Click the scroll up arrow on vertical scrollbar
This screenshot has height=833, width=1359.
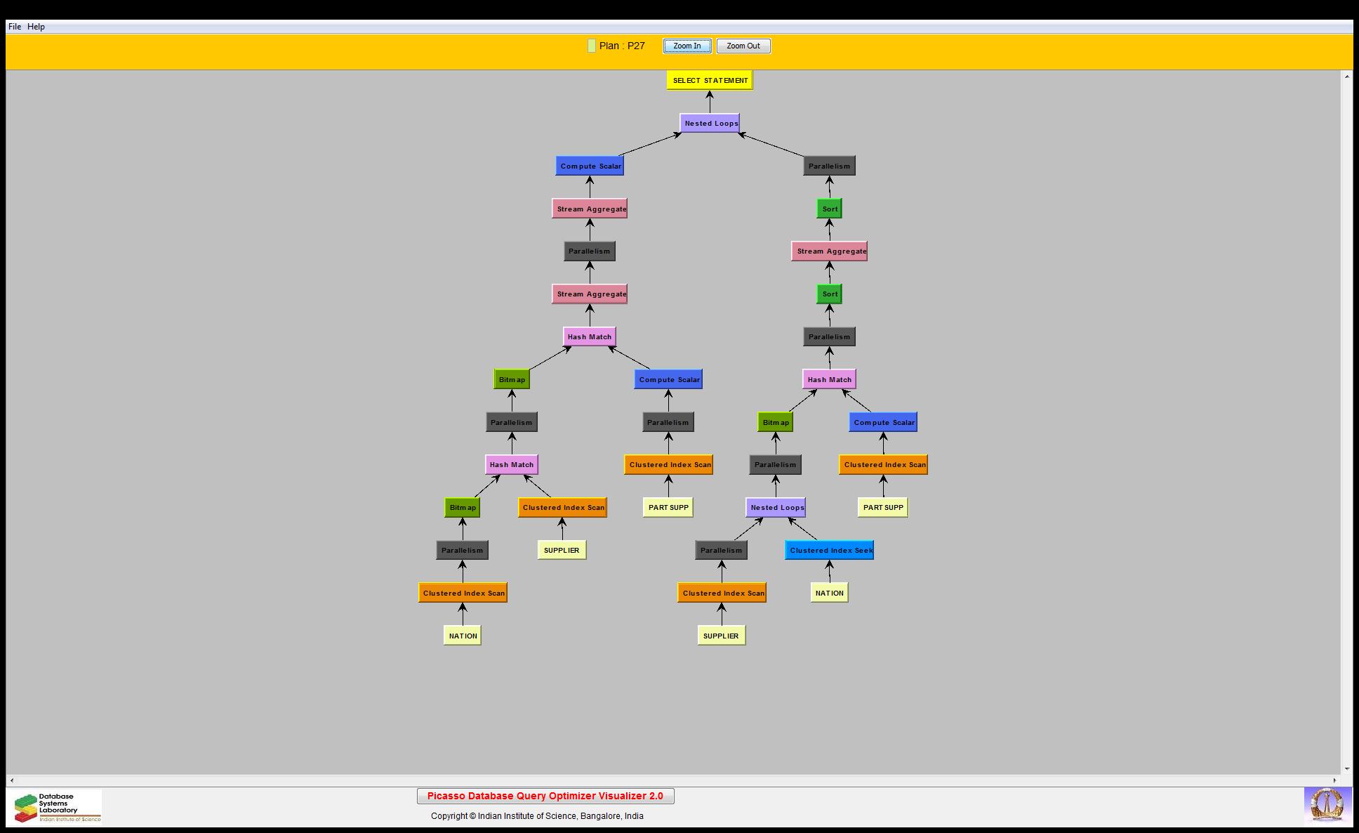(x=1346, y=76)
